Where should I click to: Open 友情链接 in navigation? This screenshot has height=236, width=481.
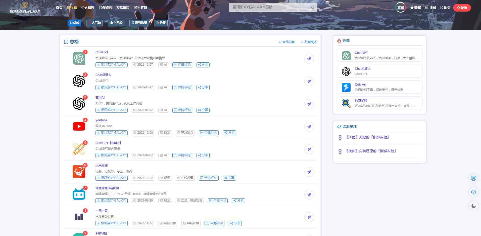click(123, 8)
